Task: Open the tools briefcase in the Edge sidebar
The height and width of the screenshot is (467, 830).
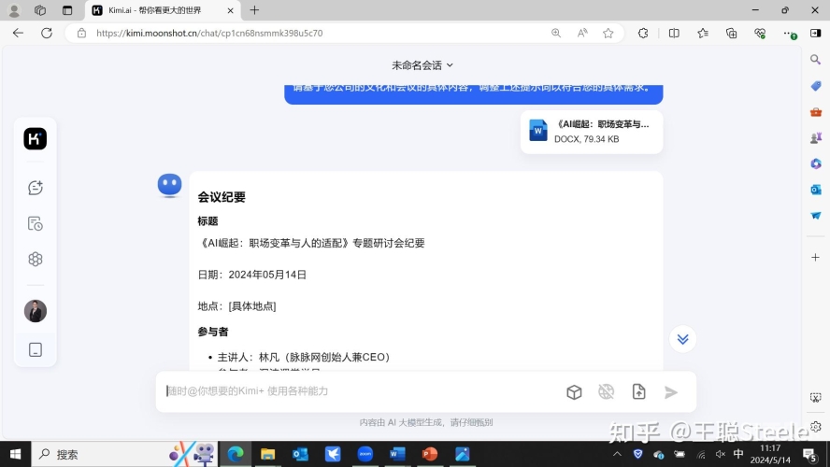Action: tap(815, 111)
